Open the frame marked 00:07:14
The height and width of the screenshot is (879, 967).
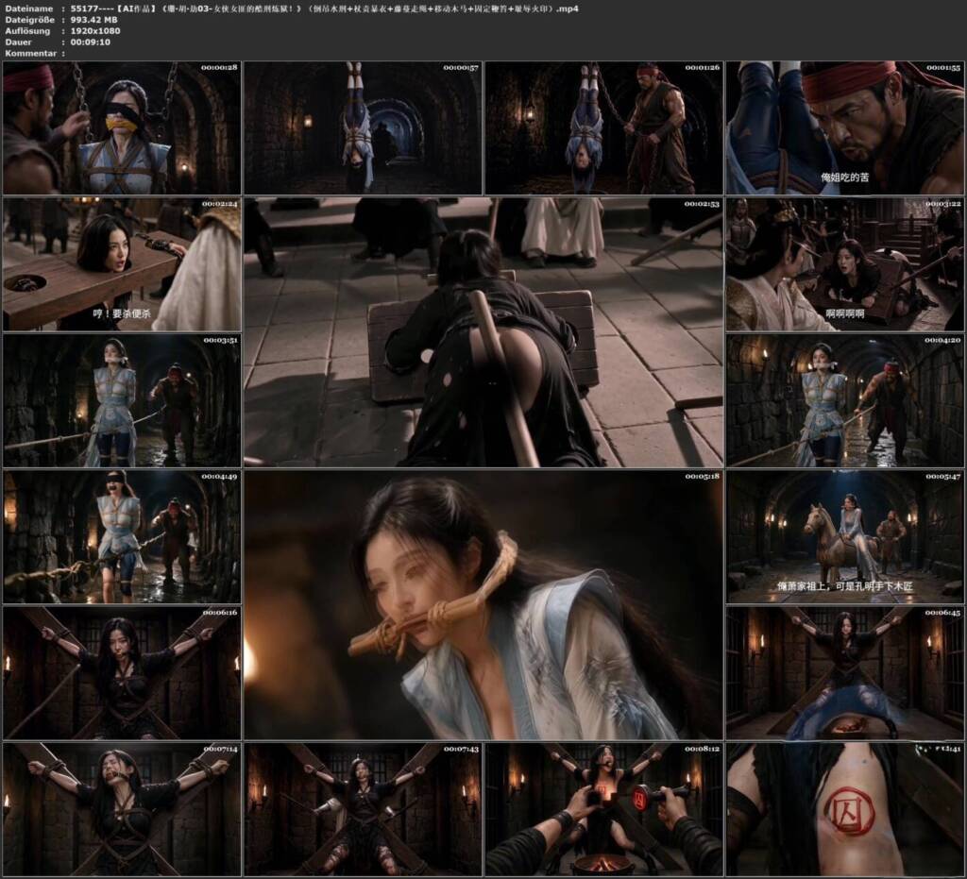(122, 809)
